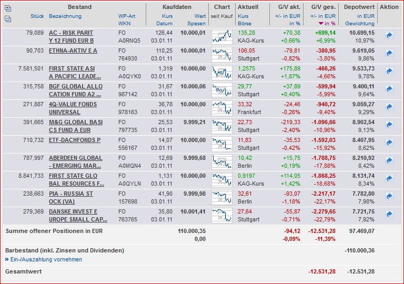404x284 pixels.
Task: Open DANSKE INVEST EUROPE SMALL CAP... link
Action: click(x=78, y=216)
